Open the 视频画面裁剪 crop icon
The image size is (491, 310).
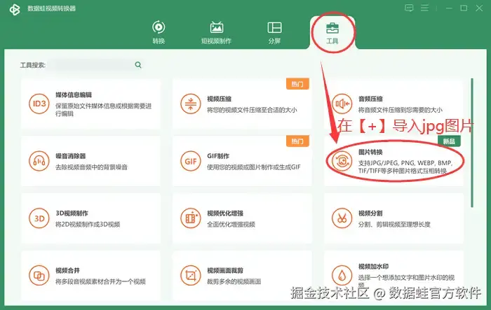click(190, 276)
